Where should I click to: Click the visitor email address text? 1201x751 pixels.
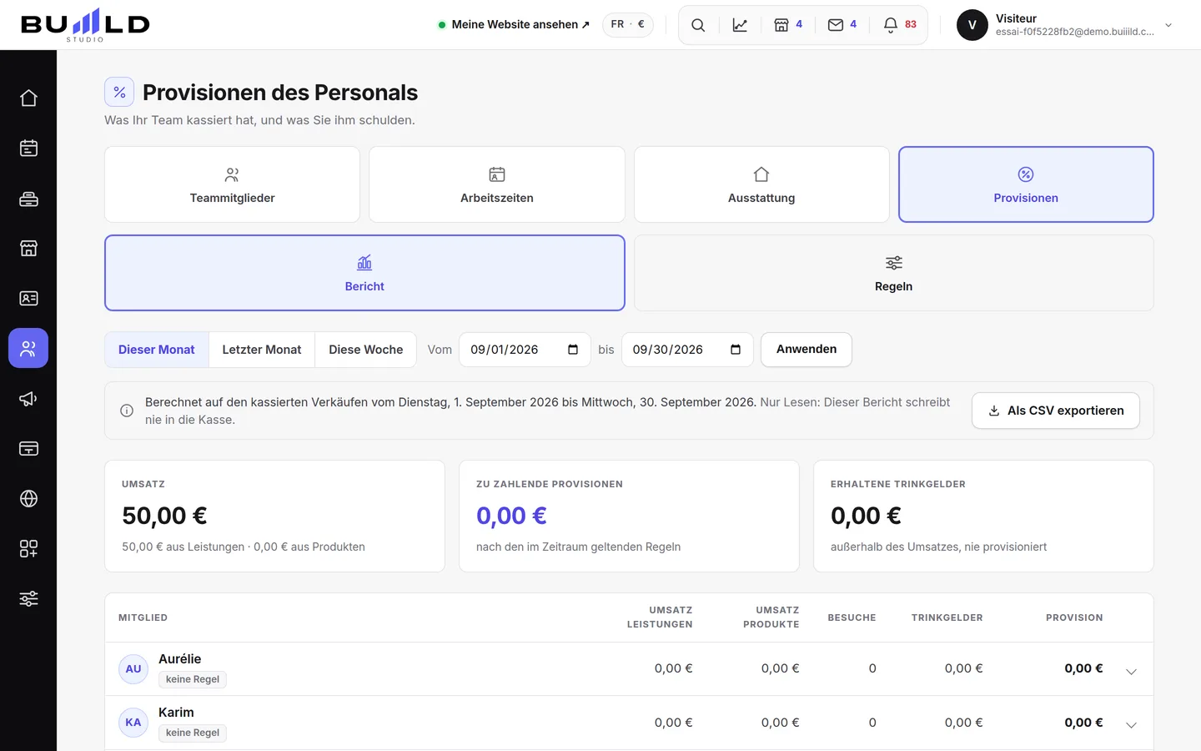[x=1074, y=32]
